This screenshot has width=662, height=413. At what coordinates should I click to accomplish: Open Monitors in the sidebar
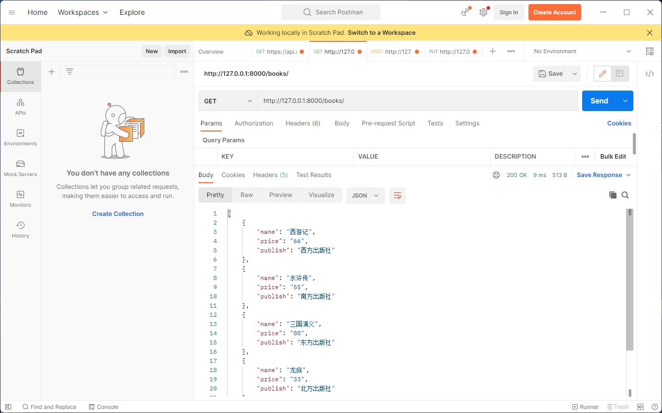pos(20,199)
